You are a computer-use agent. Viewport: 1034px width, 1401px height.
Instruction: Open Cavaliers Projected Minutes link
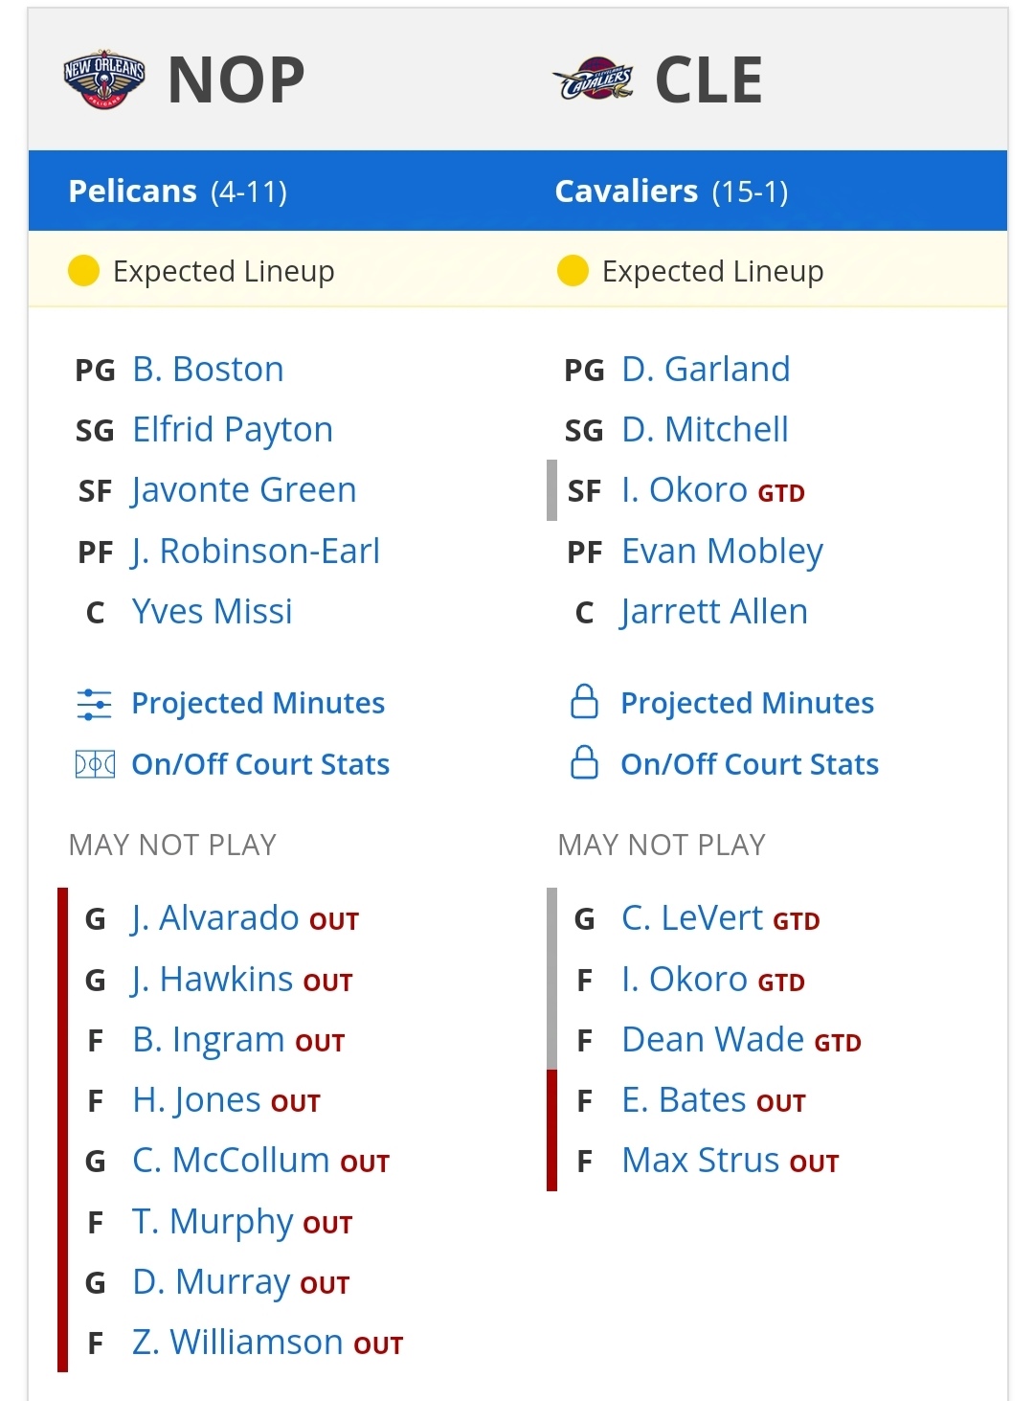[x=747, y=704]
